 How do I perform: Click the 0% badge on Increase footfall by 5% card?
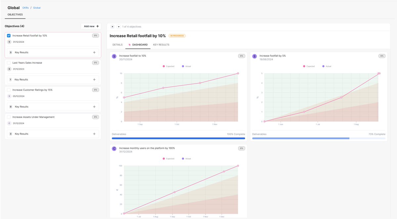click(x=382, y=56)
